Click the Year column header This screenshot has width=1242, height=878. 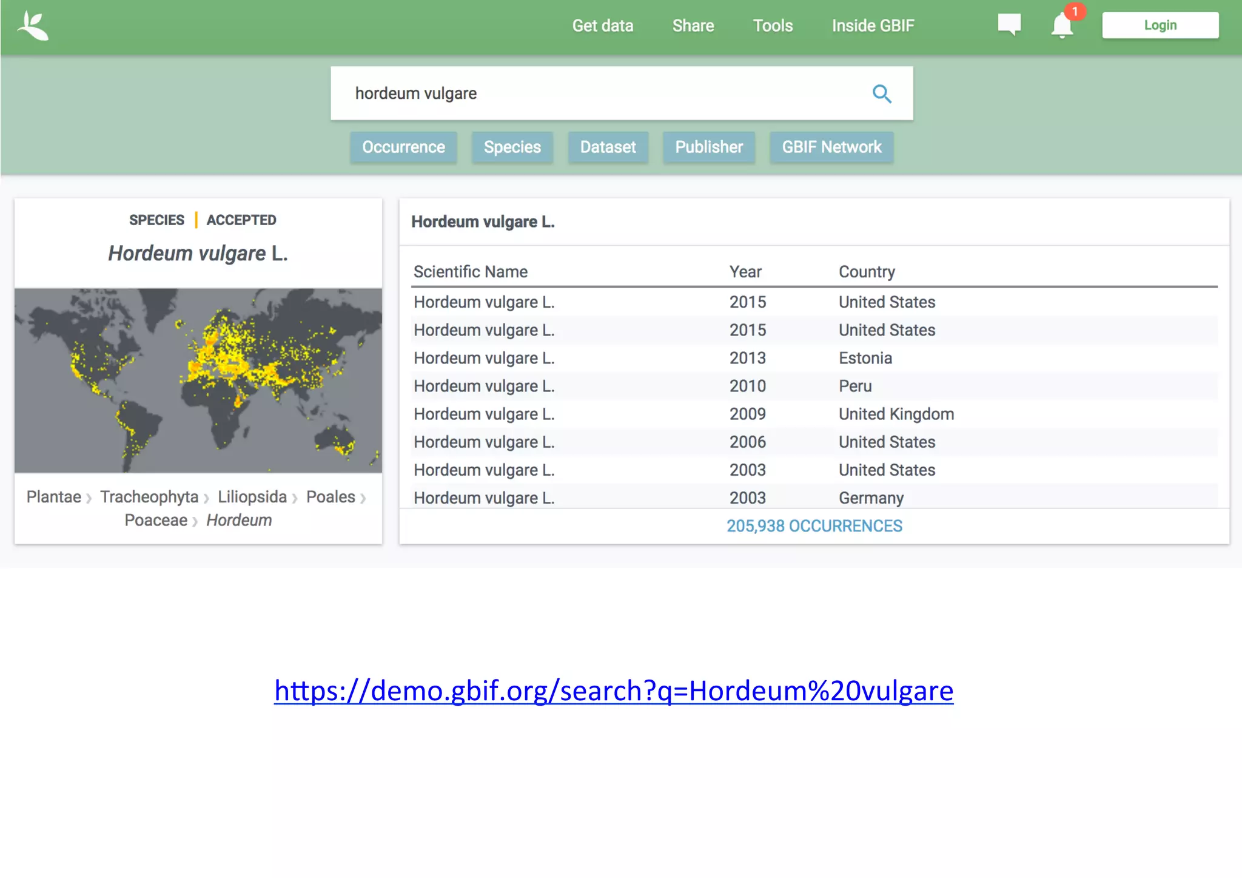coord(745,272)
